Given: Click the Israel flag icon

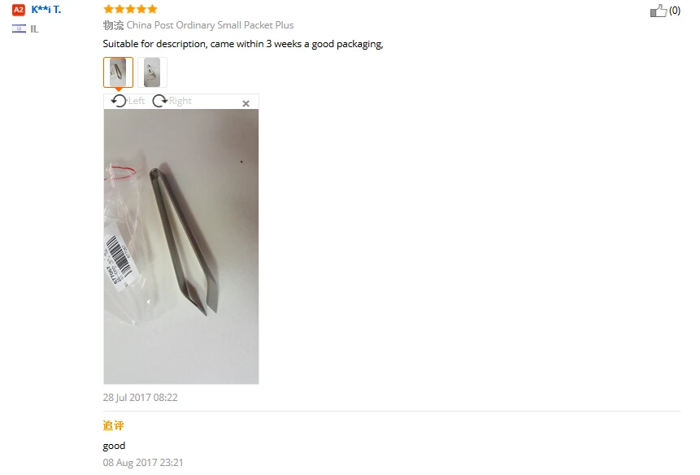Looking at the screenshot, I should click(19, 29).
